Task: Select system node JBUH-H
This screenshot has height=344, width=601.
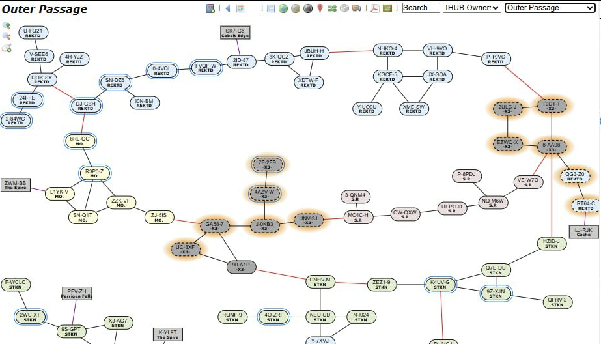Action: (314, 53)
